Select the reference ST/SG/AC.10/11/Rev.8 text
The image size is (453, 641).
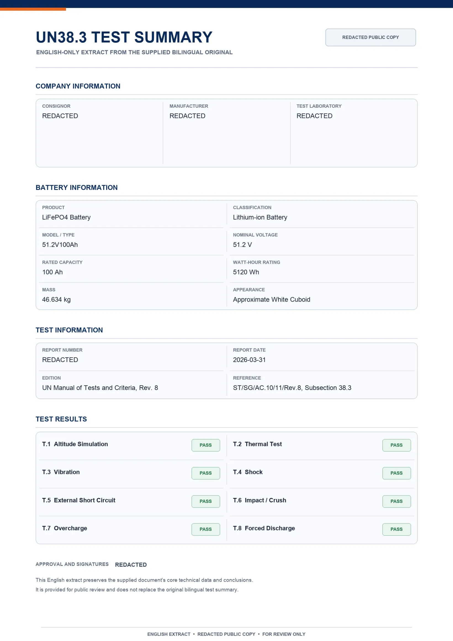pyautogui.click(x=267, y=387)
